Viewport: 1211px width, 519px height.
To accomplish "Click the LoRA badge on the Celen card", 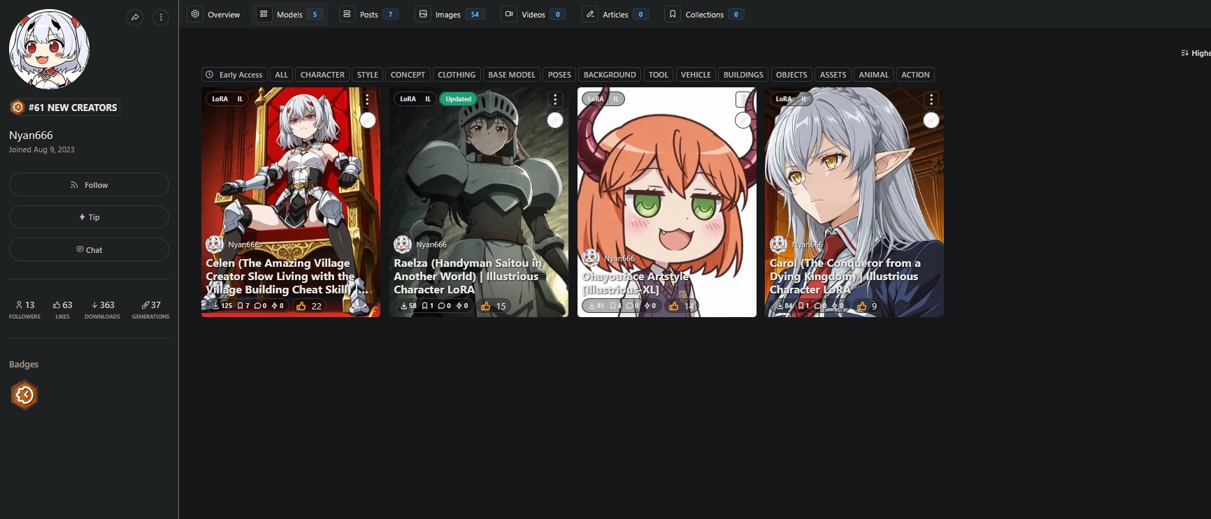I will coord(220,99).
